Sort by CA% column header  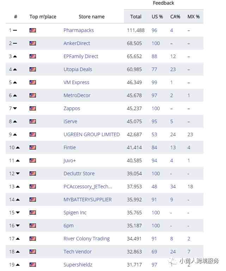[175, 17]
